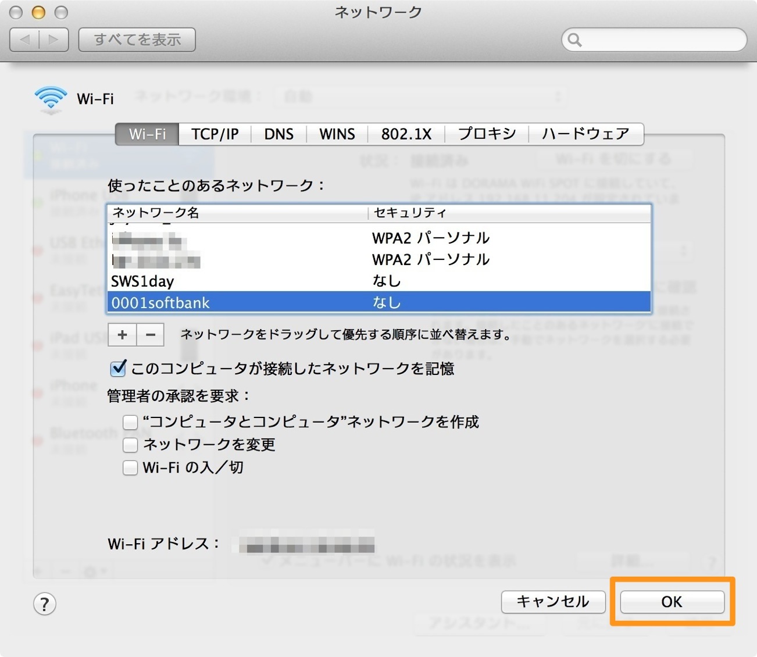Click the ネットワーク名 column header

(237, 213)
